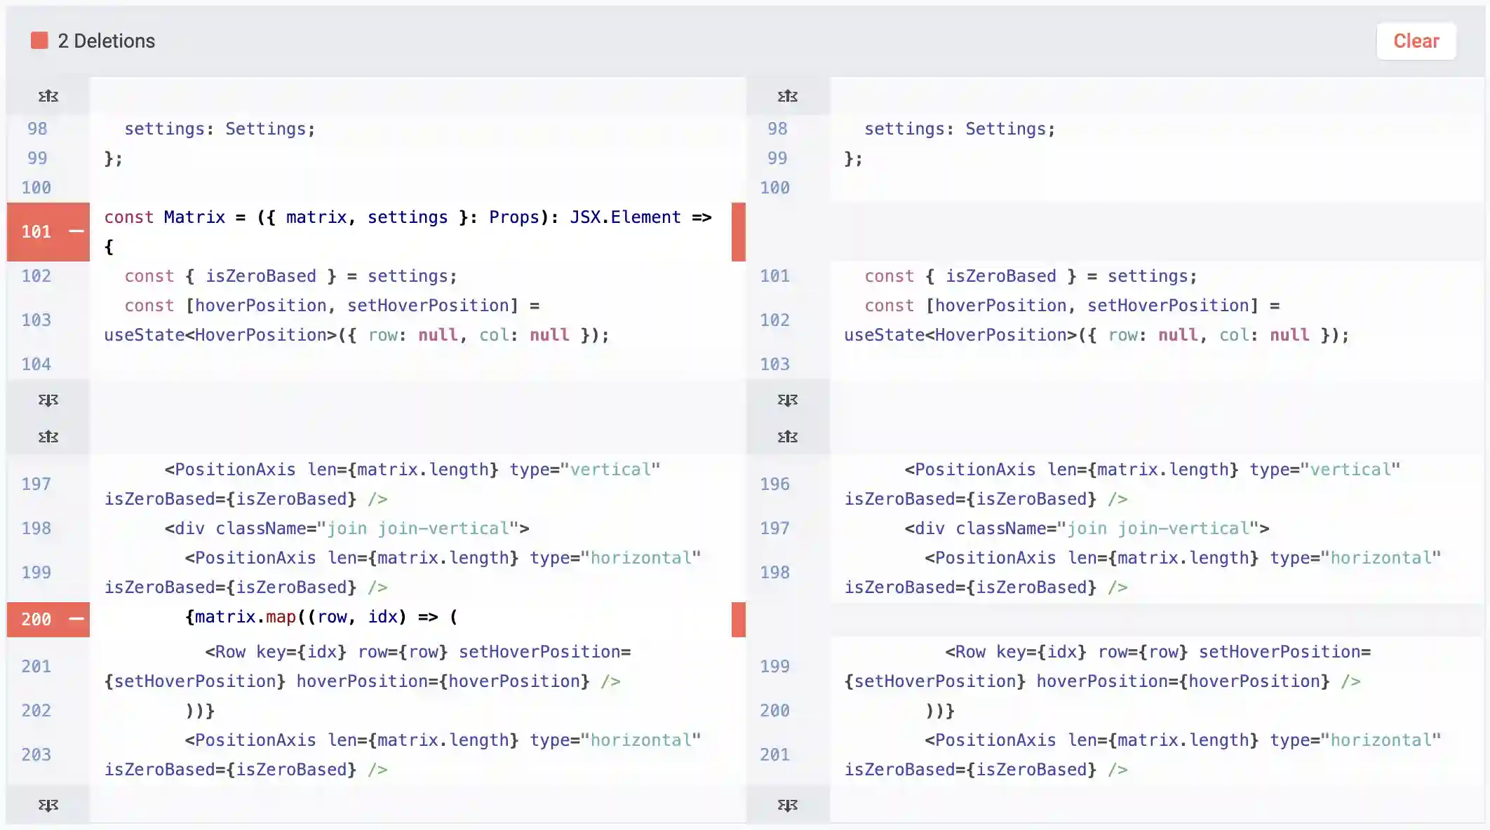This screenshot has width=1490, height=830.
Task: Click the minus icon on deleted line 200
Action: (75, 619)
